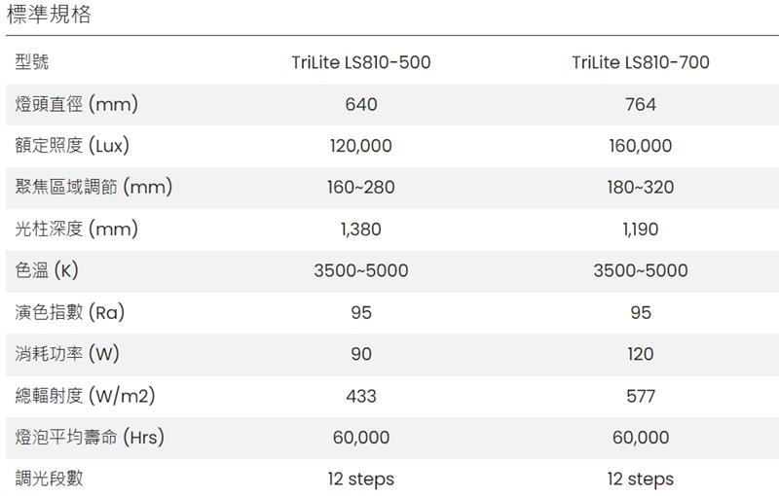Click the 577 irradiance value
Screen dimensions: 779x496
click(x=641, y=396)
